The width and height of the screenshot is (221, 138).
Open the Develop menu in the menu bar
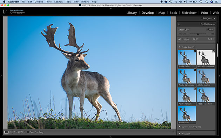point(39,2)
